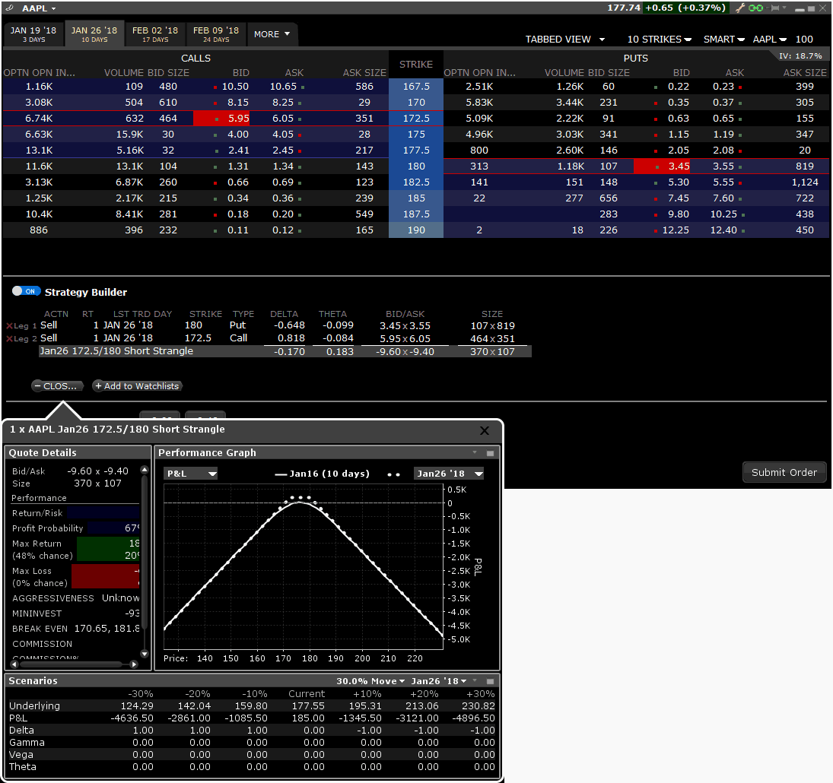
Task: Click the Submit Order button
Action: pos(784,471)
